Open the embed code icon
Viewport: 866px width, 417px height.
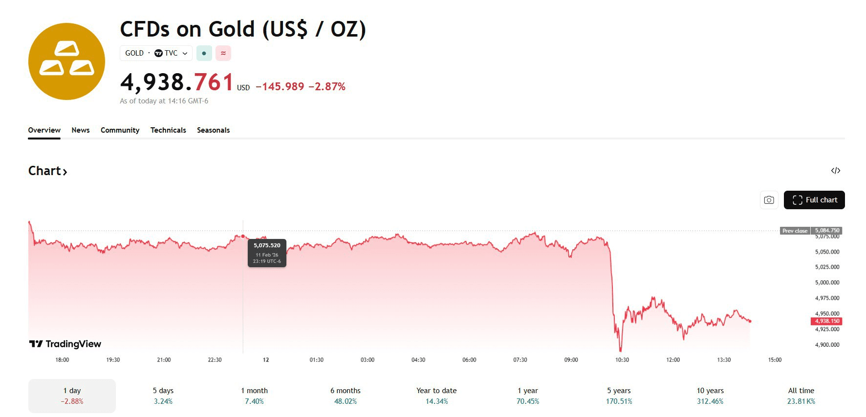[835, 171]
